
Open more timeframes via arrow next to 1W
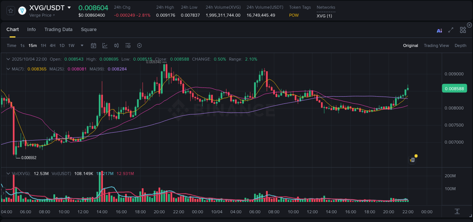[x=81, y=45]
